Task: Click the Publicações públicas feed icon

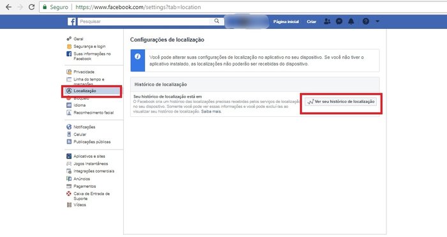Action: click(69, 142)
